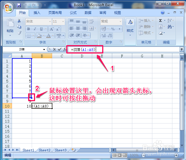The image size is (186, 160).
Task: Expand the formula bar chevron
Action: [182, 49]
